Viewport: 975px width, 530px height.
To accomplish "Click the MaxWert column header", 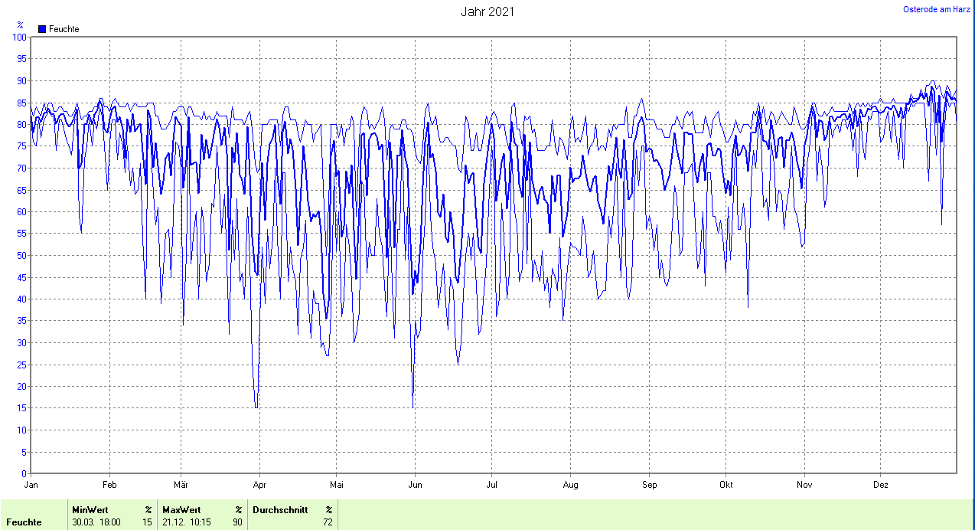I will point(181,509).
